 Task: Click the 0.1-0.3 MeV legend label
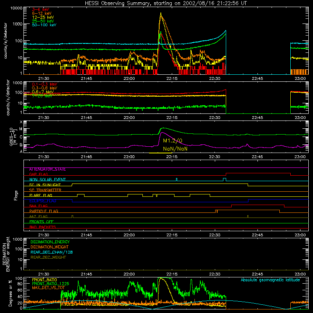click(45, 84)
